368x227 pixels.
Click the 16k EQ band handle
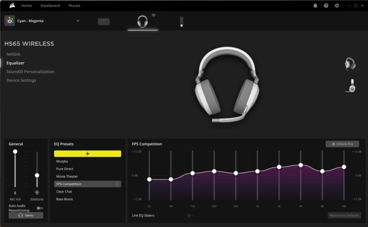click(x=344, y=167)
